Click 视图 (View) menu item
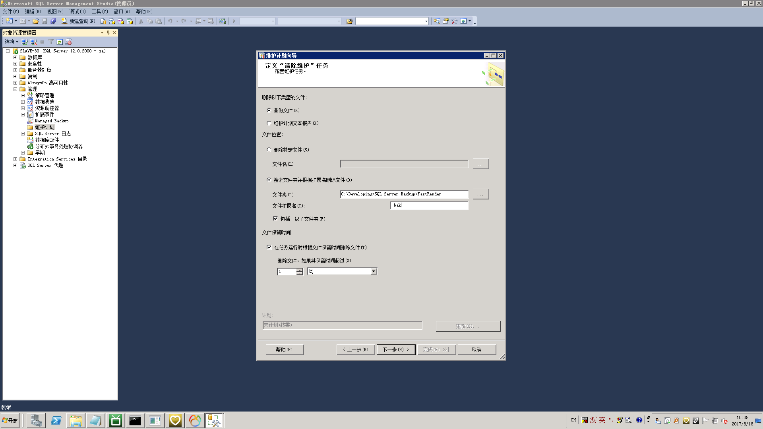Image resolution: width=763 pixels, height=429 pixels. [52, 12]
